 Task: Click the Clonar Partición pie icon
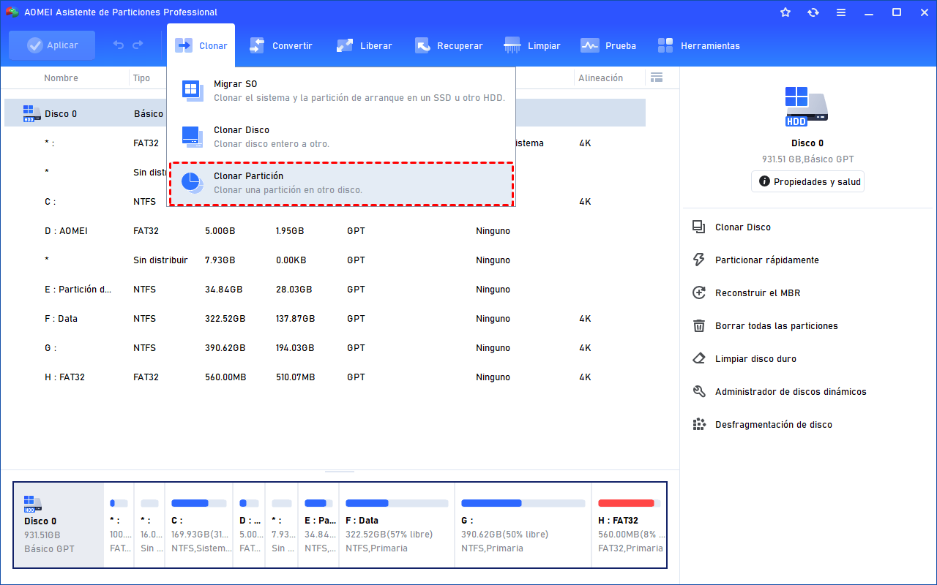(x=193, y=183)
